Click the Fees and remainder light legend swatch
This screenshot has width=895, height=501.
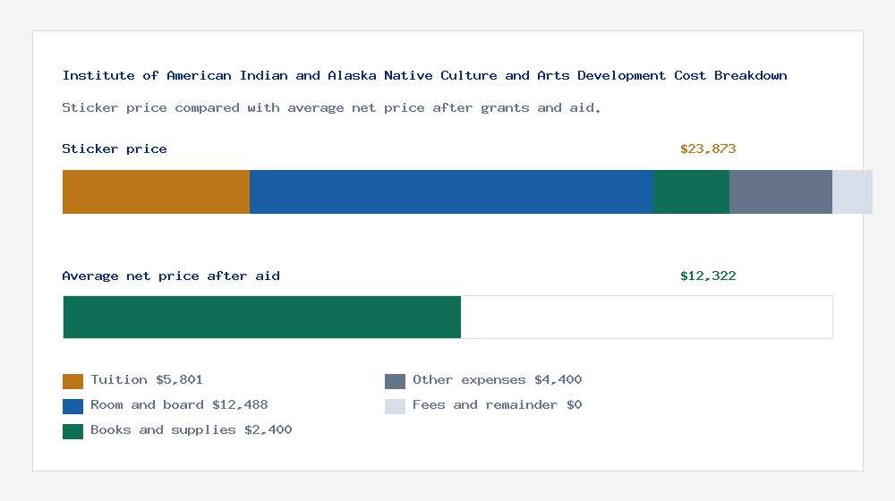point(395,406)
